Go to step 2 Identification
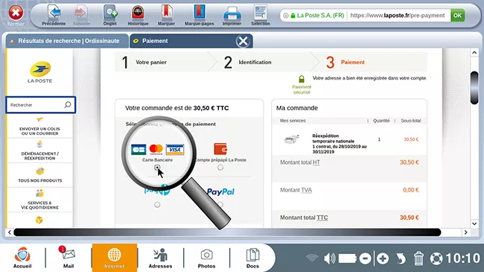Screen dimensions: 484x272 point(247,62)
